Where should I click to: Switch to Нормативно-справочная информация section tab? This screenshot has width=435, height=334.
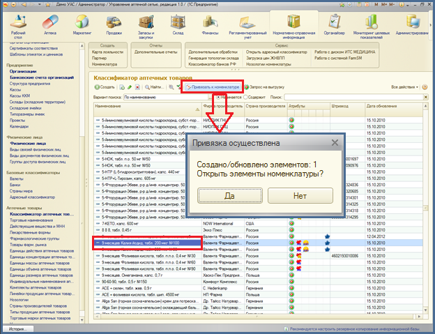tap(293, 27)
